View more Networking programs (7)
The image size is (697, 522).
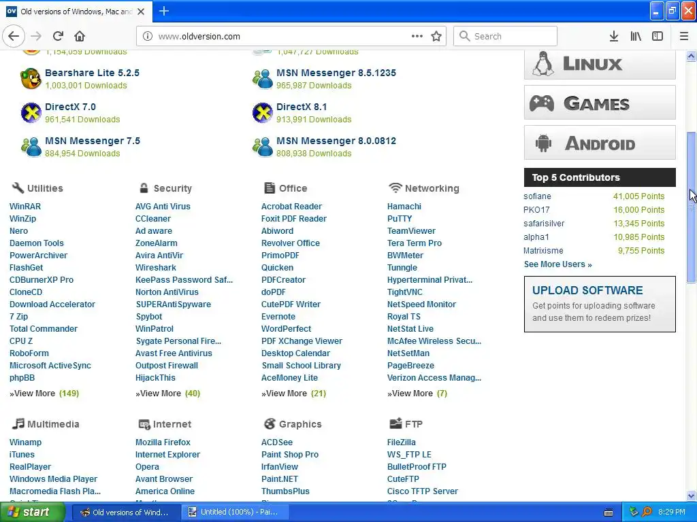pyautogui.click(x=417, y=394)
